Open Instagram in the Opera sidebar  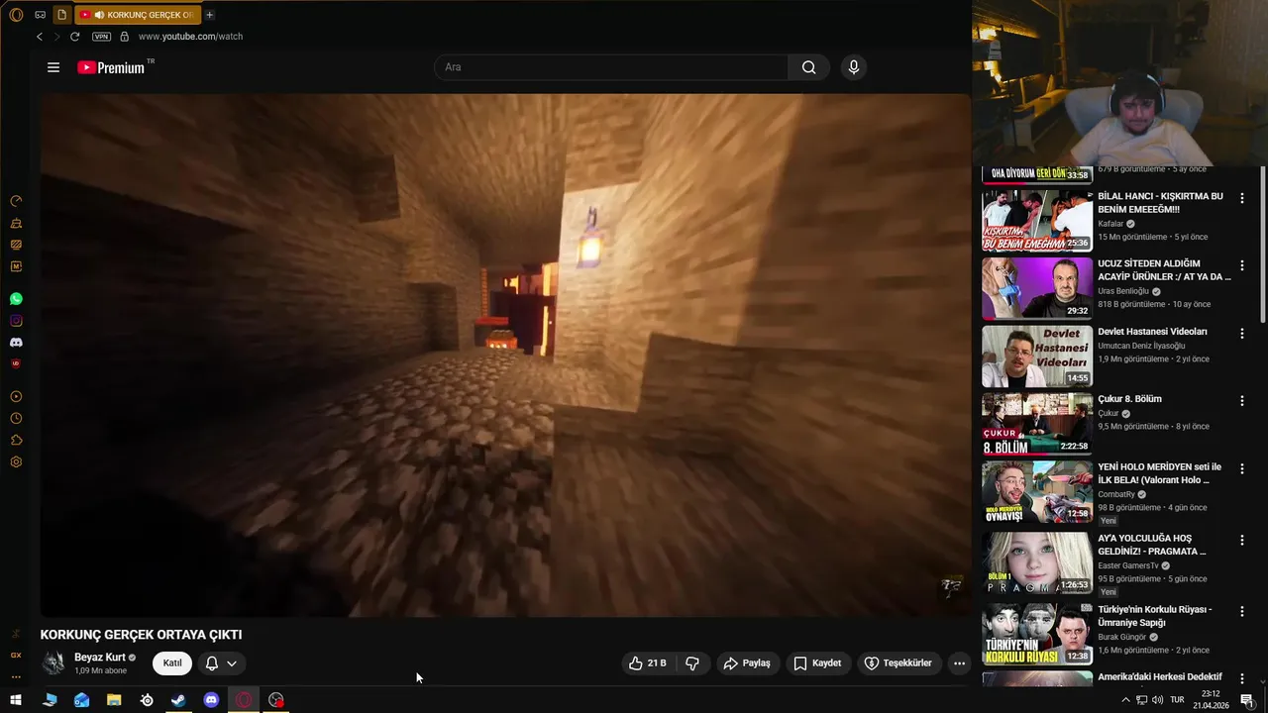(x=16, y=321)
